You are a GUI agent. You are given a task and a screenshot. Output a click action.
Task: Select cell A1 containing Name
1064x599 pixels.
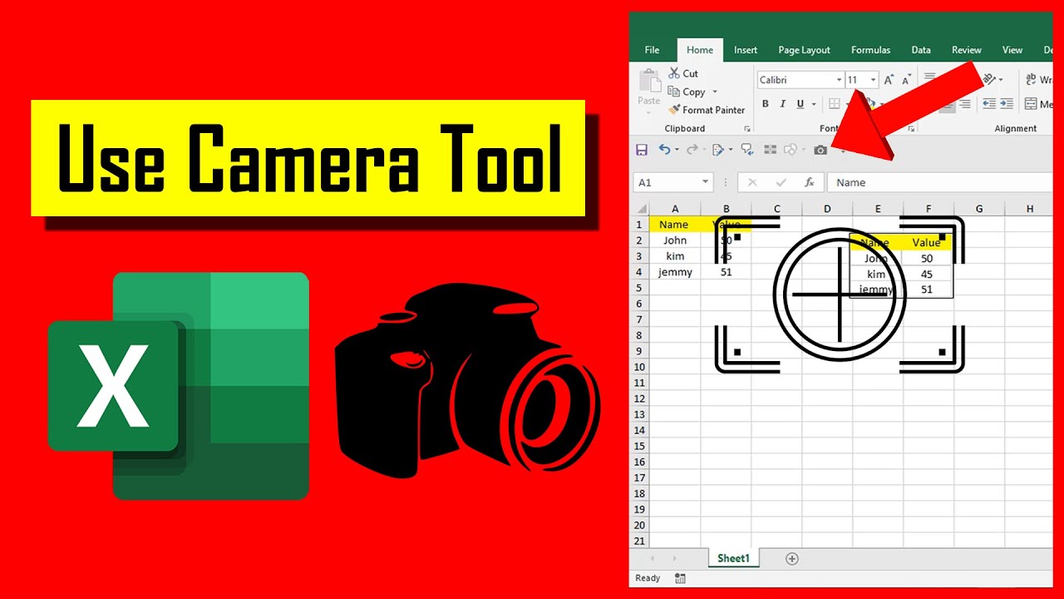674,225
